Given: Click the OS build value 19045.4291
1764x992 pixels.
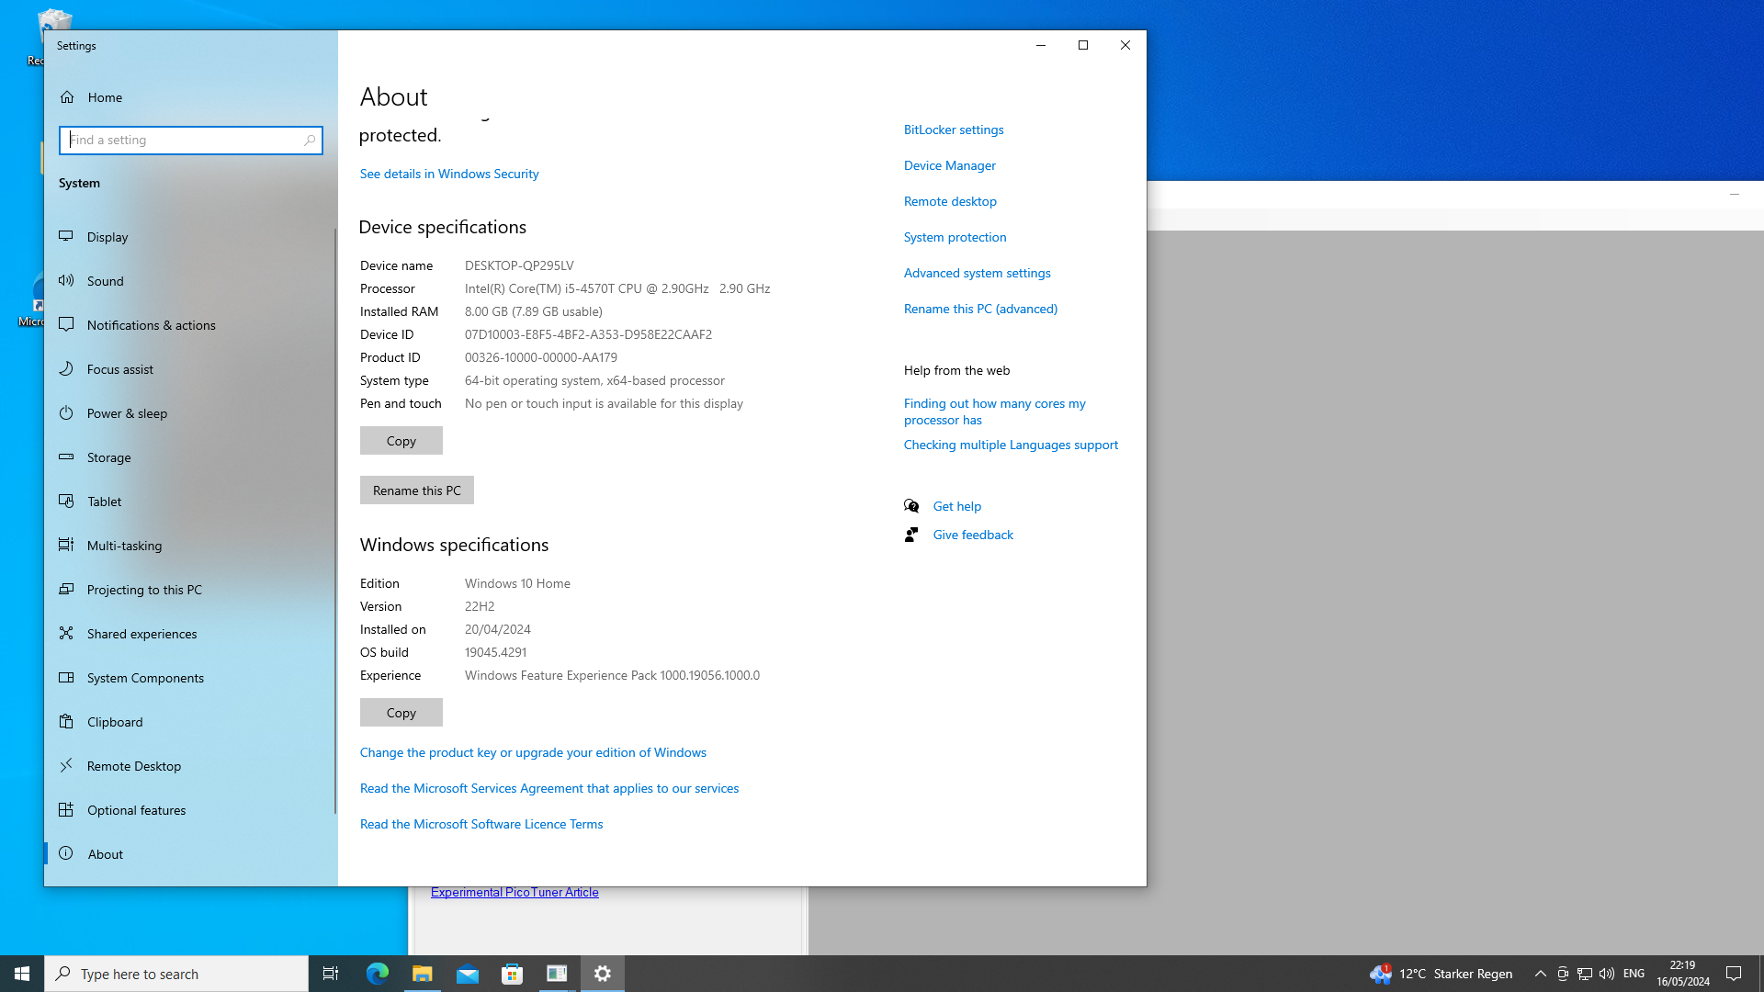Looking at the screenshot, I should pyautogui.click(x=495, y=652).
